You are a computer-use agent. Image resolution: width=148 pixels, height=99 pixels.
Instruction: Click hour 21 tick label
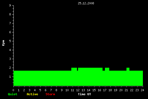126,90
